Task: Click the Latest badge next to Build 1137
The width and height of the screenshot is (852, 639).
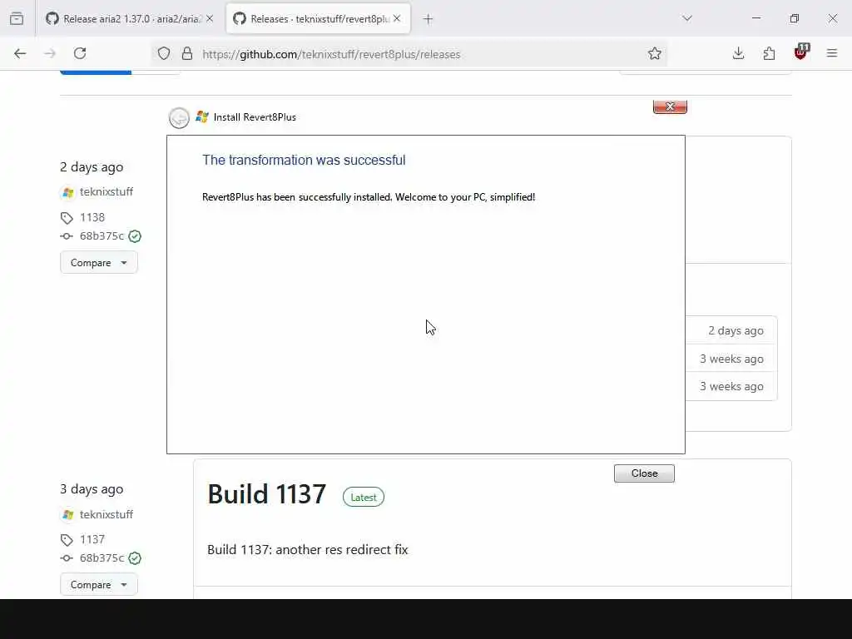Action: [x=364, y=498]
